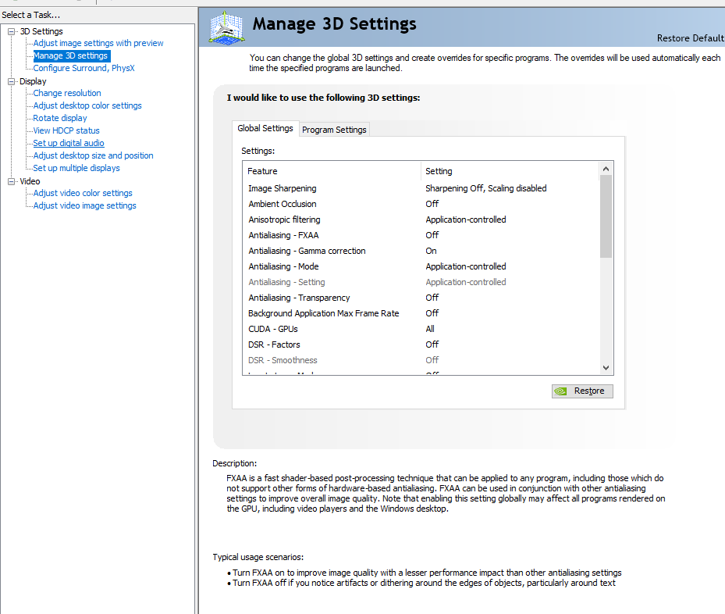This screenshot has width=725, height=614.
Task: Select Background Application Max Frame Rate row
Action: 421,314
